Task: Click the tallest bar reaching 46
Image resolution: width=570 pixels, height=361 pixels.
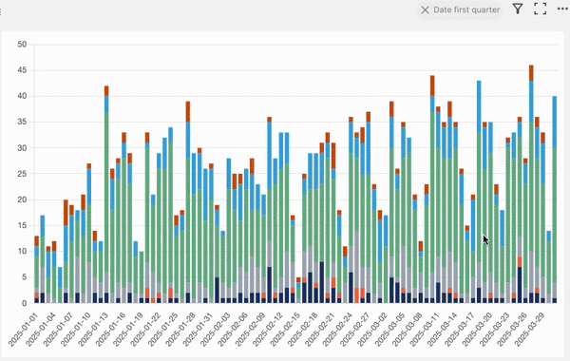Action: click(531, 184)
